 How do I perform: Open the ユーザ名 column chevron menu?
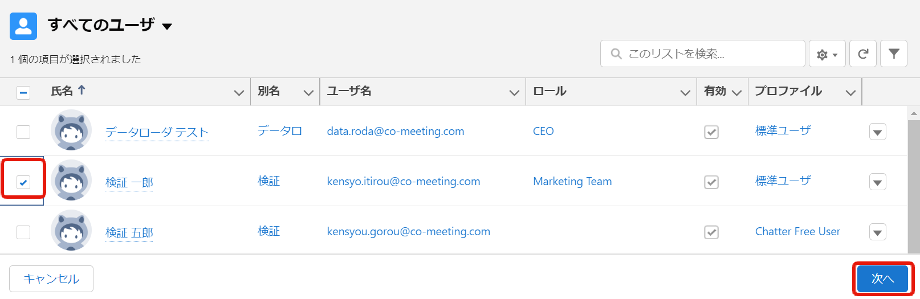514,93
